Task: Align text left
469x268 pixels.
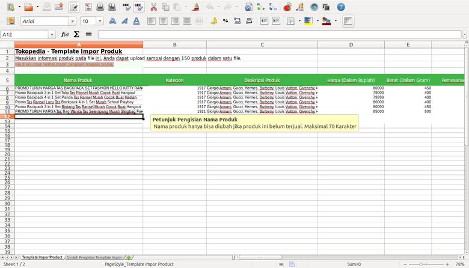Action: coord(152,21)
